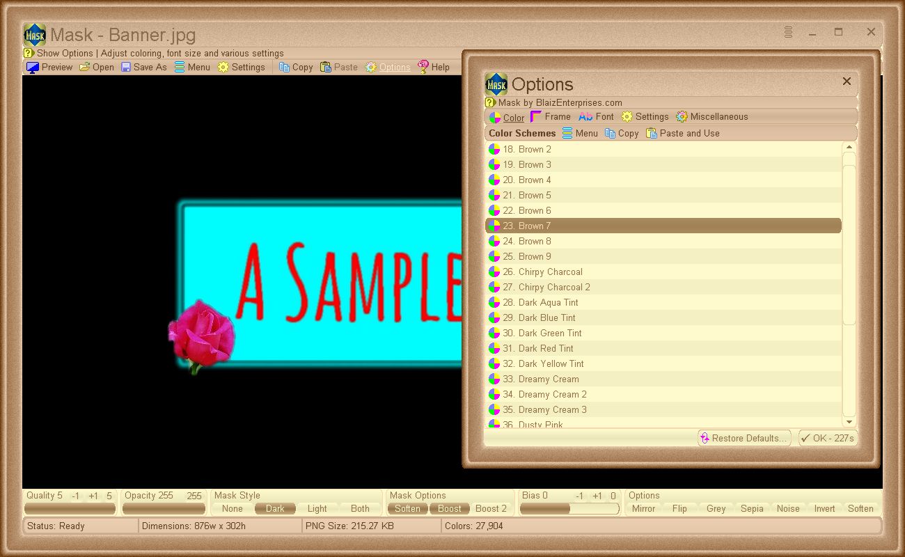Toggle the Mirror option
Image resolution: width=905 pixels, height=557 pixels.
pos(644,509)
